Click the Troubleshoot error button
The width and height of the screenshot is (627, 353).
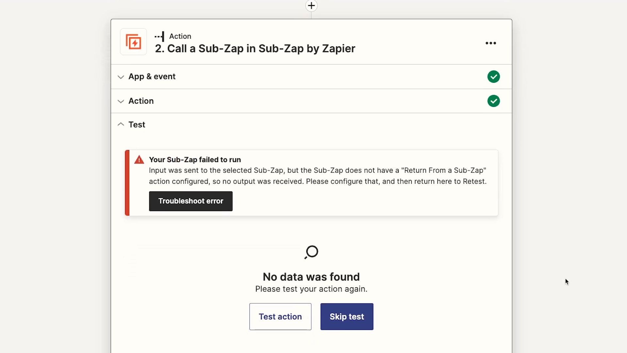pyautogui.click(x=191, y=201)
